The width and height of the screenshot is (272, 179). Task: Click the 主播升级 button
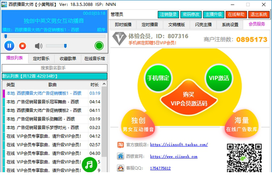click(x=214, y=15)
